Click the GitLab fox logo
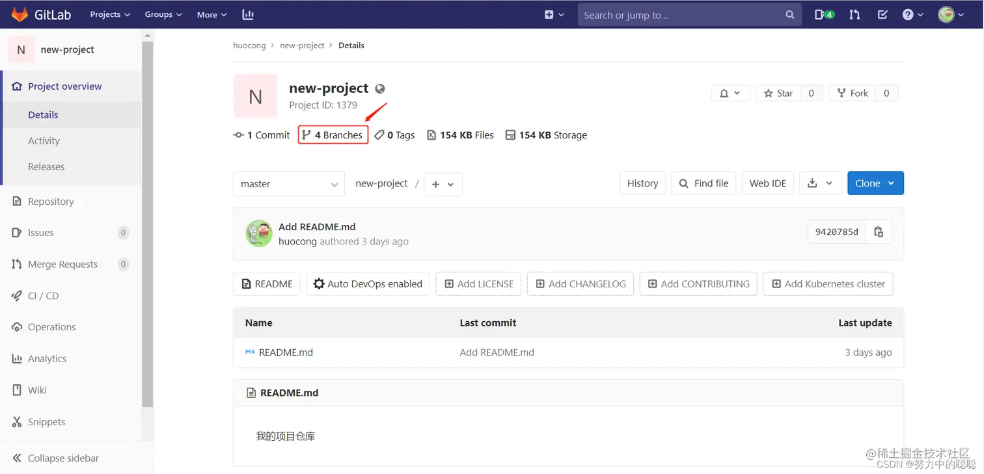Viewport: 984px width, 474px height. point(20,14)
